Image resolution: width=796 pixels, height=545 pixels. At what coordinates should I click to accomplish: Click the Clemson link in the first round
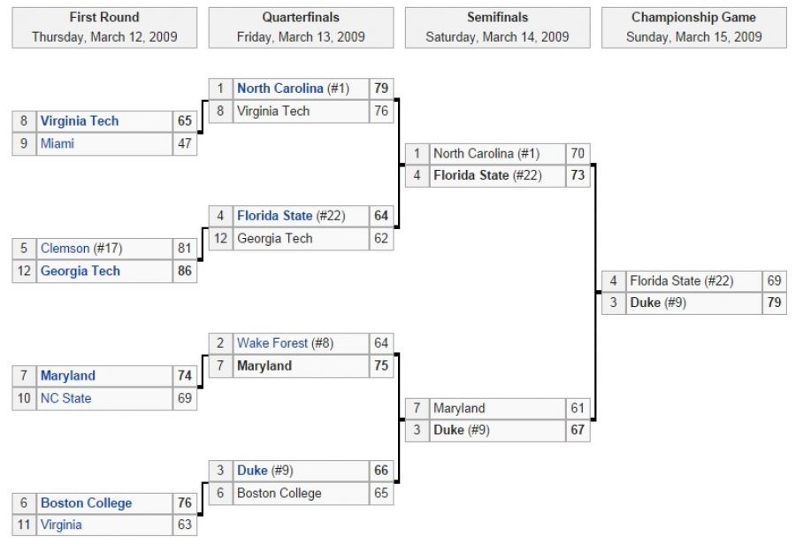point(65,249)
